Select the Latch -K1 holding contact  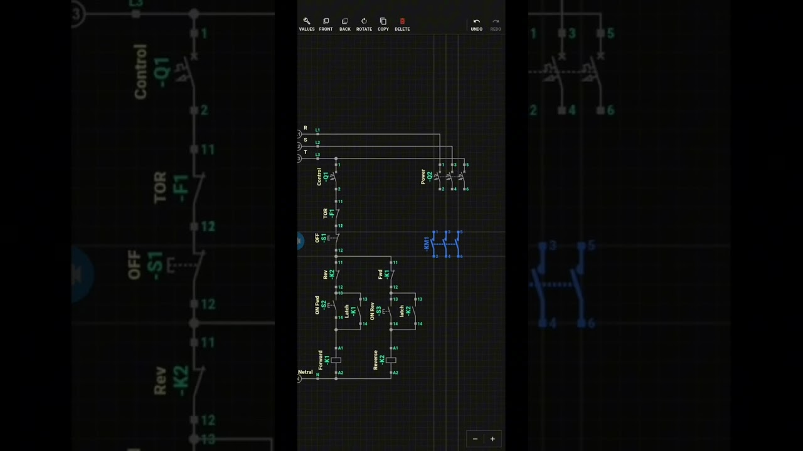click(360, 311)
